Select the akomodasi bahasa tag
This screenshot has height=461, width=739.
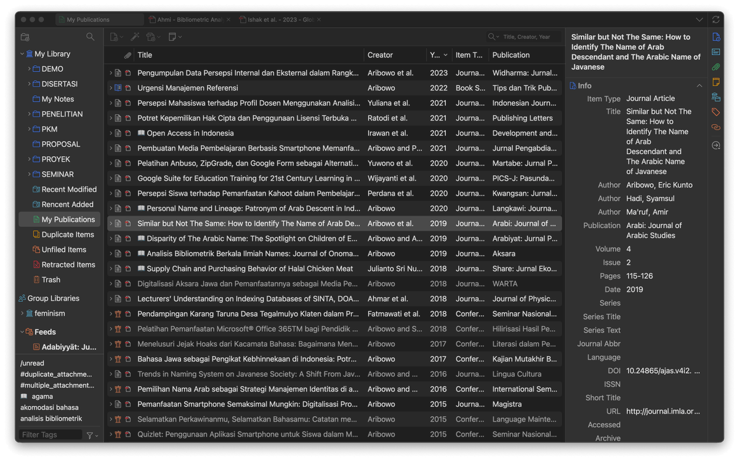(x=49, y=408)
